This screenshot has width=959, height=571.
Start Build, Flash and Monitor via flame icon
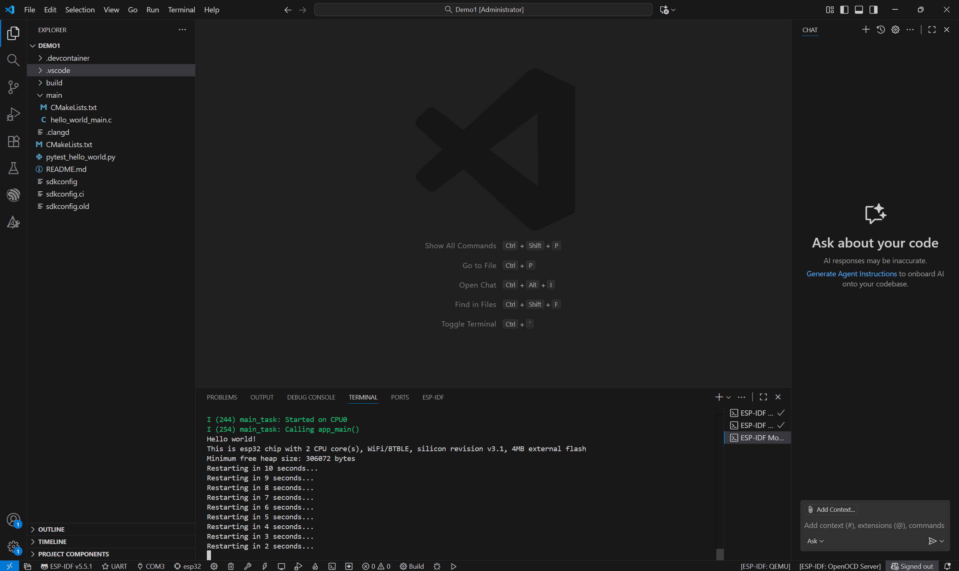(315, 566)
